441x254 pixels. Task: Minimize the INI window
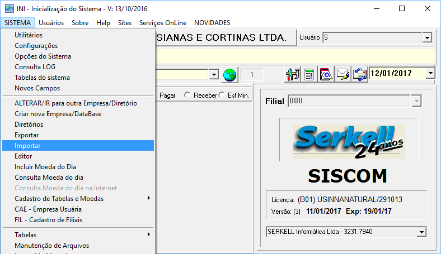[x=377, y=9]
